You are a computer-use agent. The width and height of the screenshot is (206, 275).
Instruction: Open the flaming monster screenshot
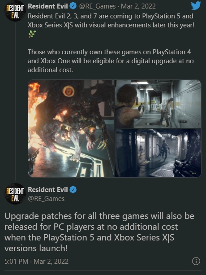(x=71, y=128)
